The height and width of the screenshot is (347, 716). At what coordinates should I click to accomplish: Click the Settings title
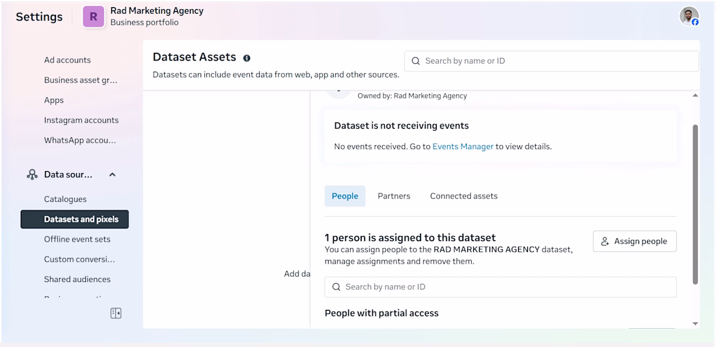click(x=39, y=17)
